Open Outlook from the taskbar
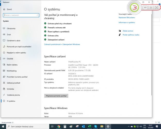Image resolution: width=161 pixels, height=129 pixels. pyautogui.click(x=83, y=126)
